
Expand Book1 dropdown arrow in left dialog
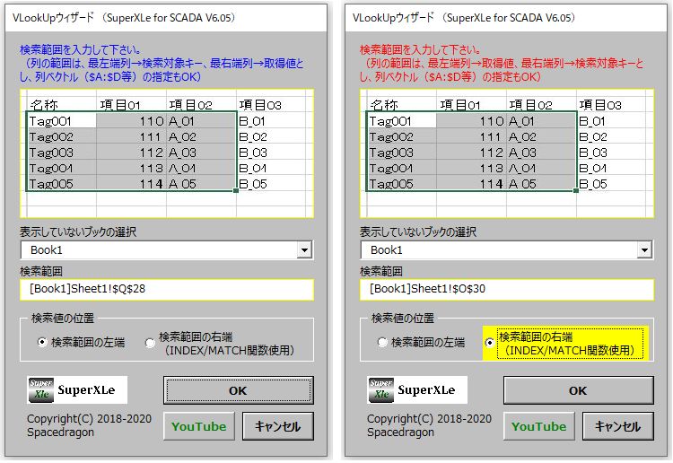304,250
